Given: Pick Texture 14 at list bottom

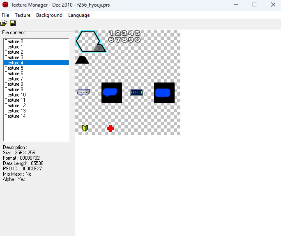Looking at the screenshot, I should coord(15,116).
